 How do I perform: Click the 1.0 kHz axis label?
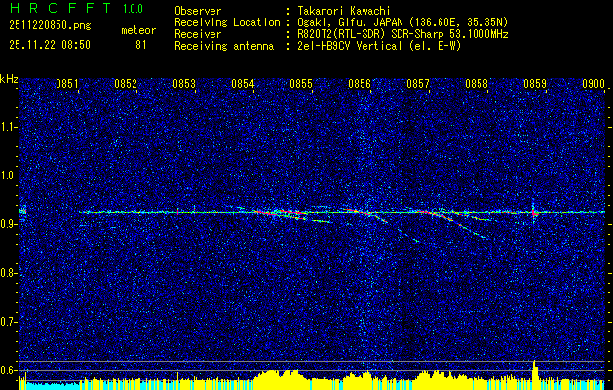8,176
